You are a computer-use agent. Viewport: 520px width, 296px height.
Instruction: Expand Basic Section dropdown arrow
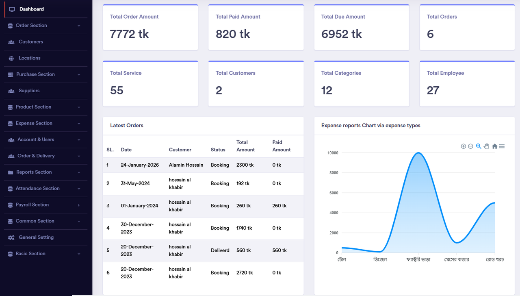[79, 254]
